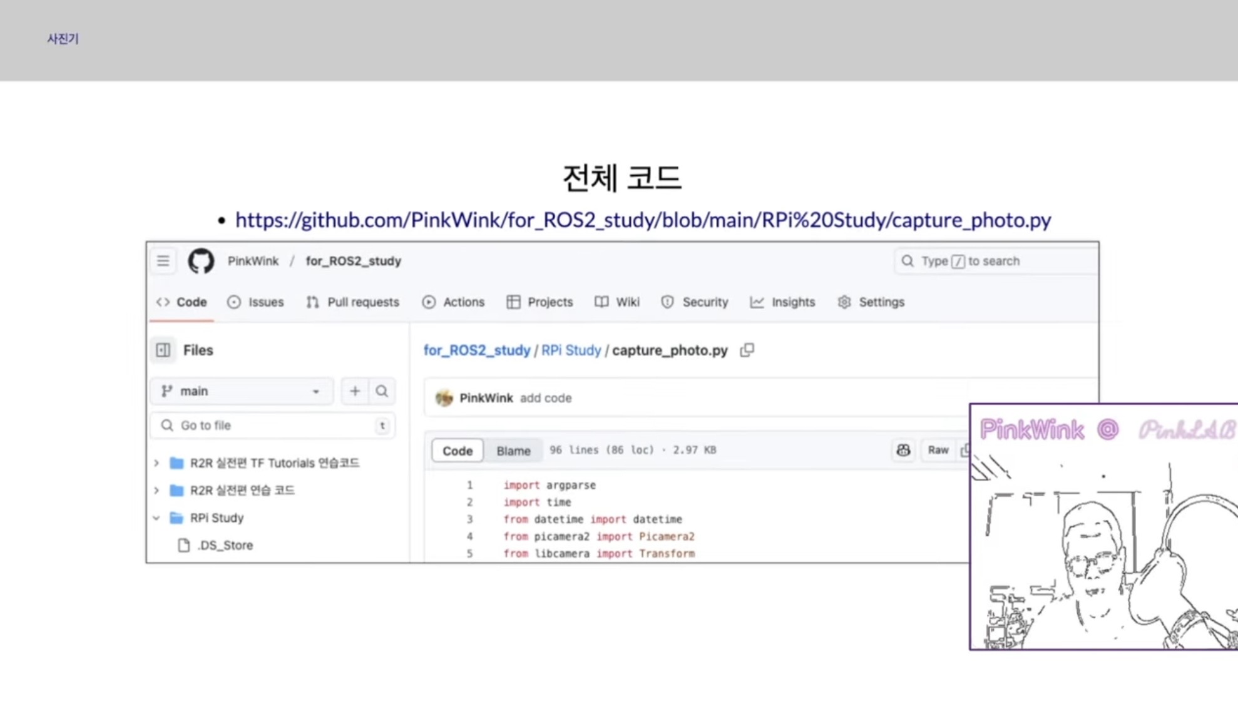Open the .DS_Store file entry
The height and width of the screenshot is (704, 1238).
(225, 545)
